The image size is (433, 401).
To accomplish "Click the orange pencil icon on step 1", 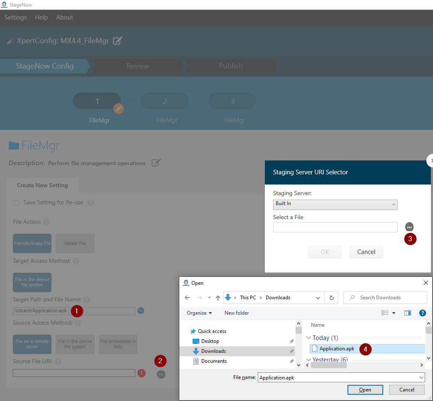I will (x=118, y=109).
